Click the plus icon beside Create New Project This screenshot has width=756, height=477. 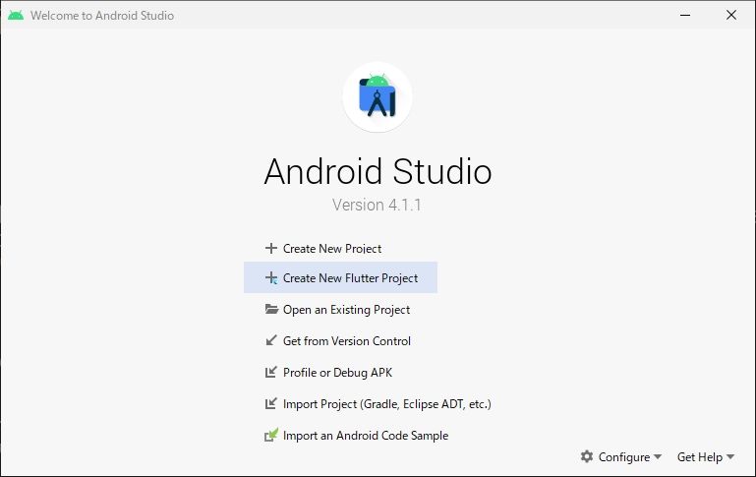click(x=271, y=249)
